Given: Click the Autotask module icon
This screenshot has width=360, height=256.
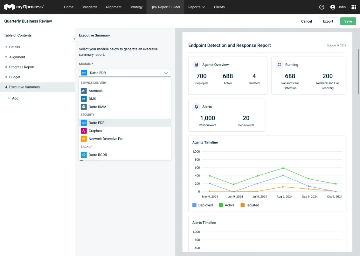Looking at the screenshot, I should click(84, 91).
